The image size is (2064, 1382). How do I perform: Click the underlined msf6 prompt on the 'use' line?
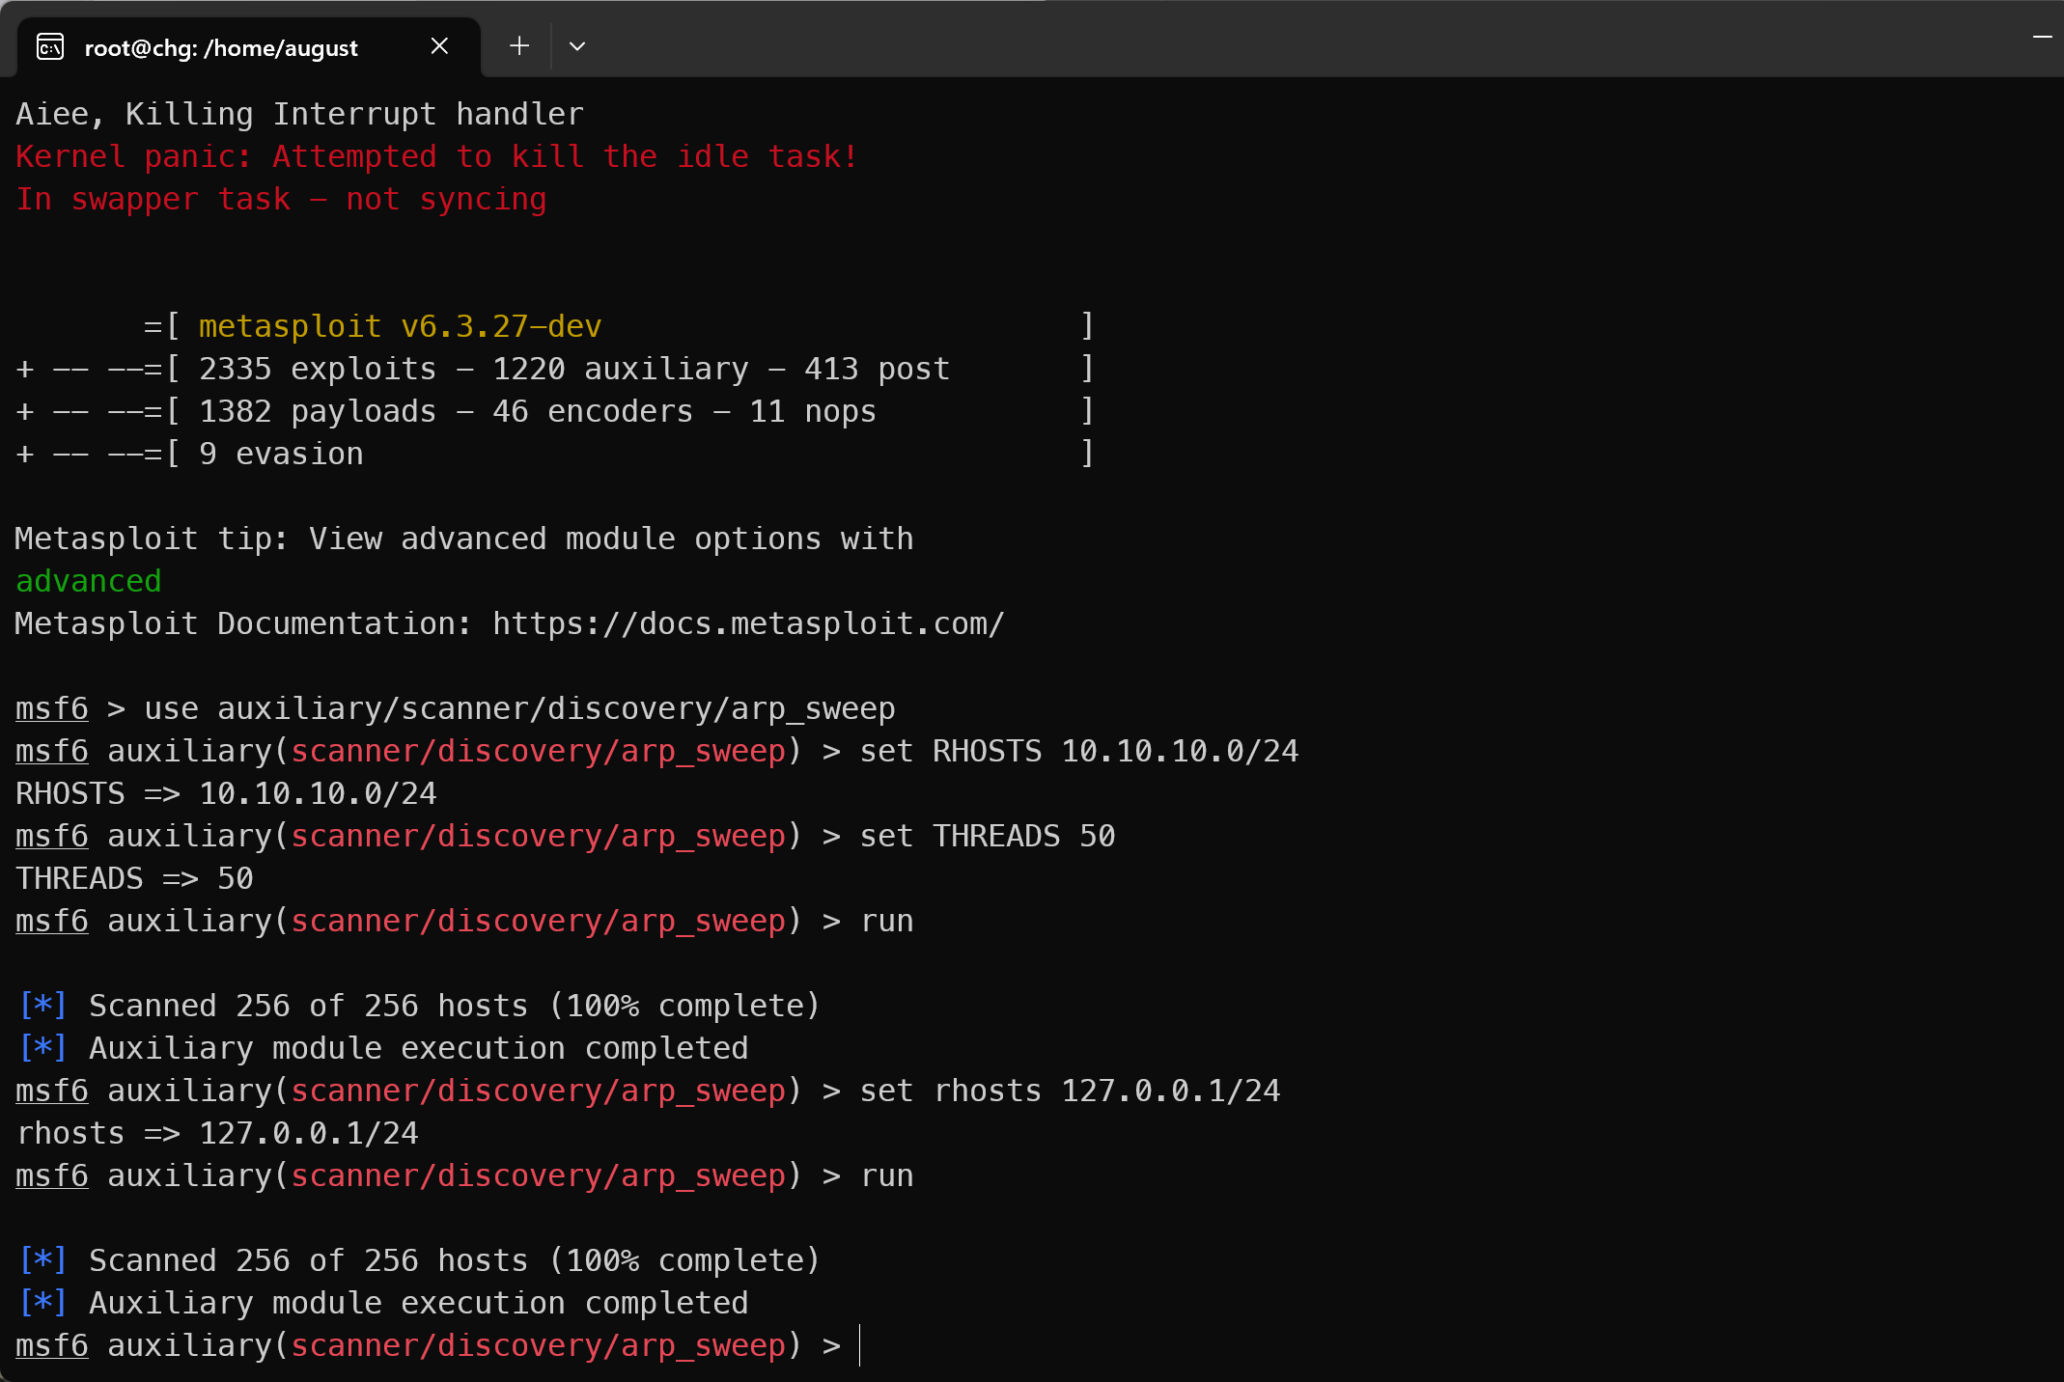51,708
